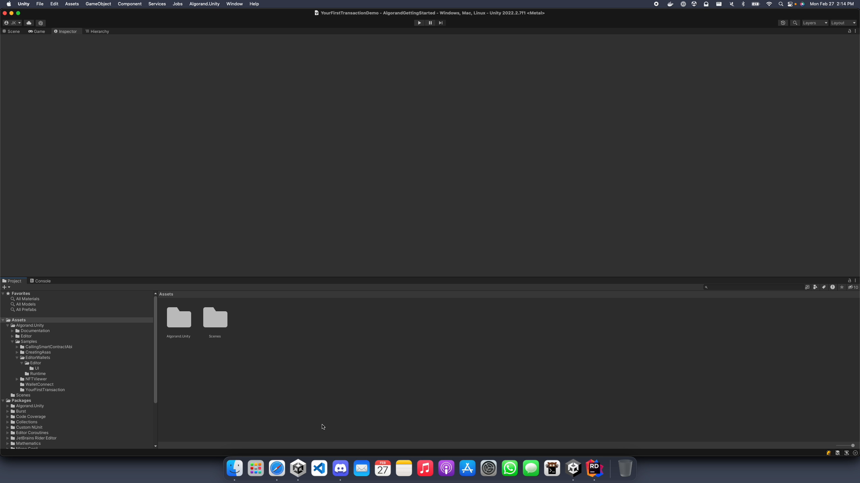
Task: Click the Assets breadcrumb label
Action: click(x=166, y=294)
